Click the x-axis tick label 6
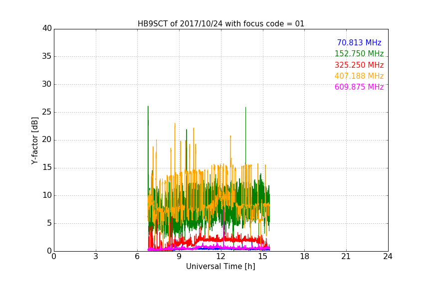Screen dimensions: 431x287 [x=137, y=257]
